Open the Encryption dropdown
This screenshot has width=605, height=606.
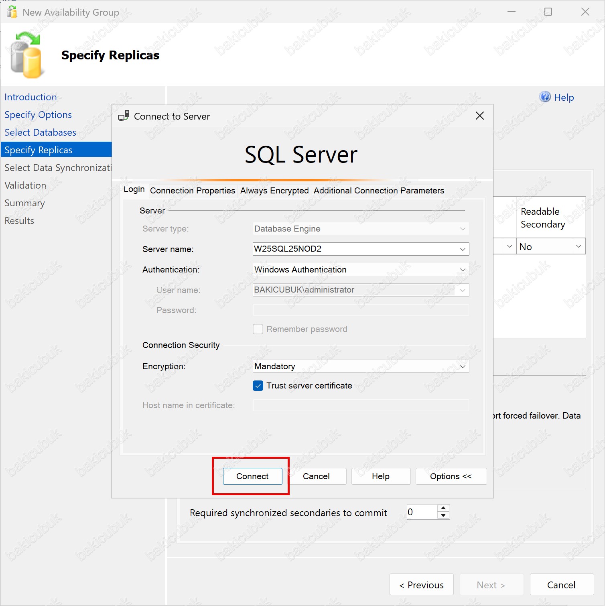463,366
